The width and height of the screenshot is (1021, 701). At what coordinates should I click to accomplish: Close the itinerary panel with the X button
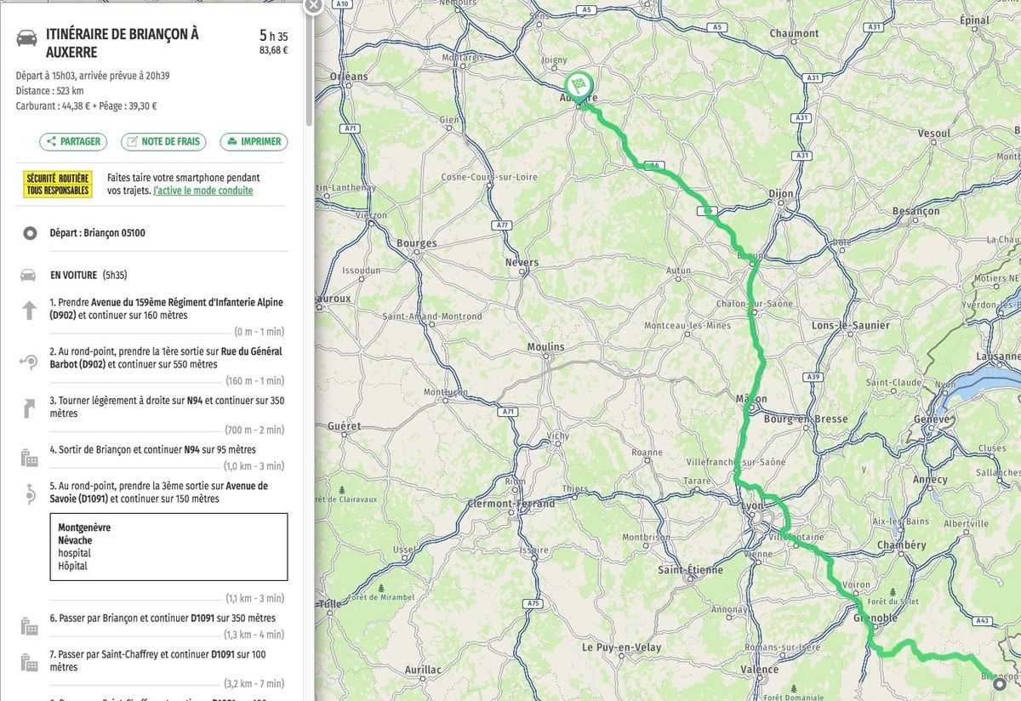313,5
